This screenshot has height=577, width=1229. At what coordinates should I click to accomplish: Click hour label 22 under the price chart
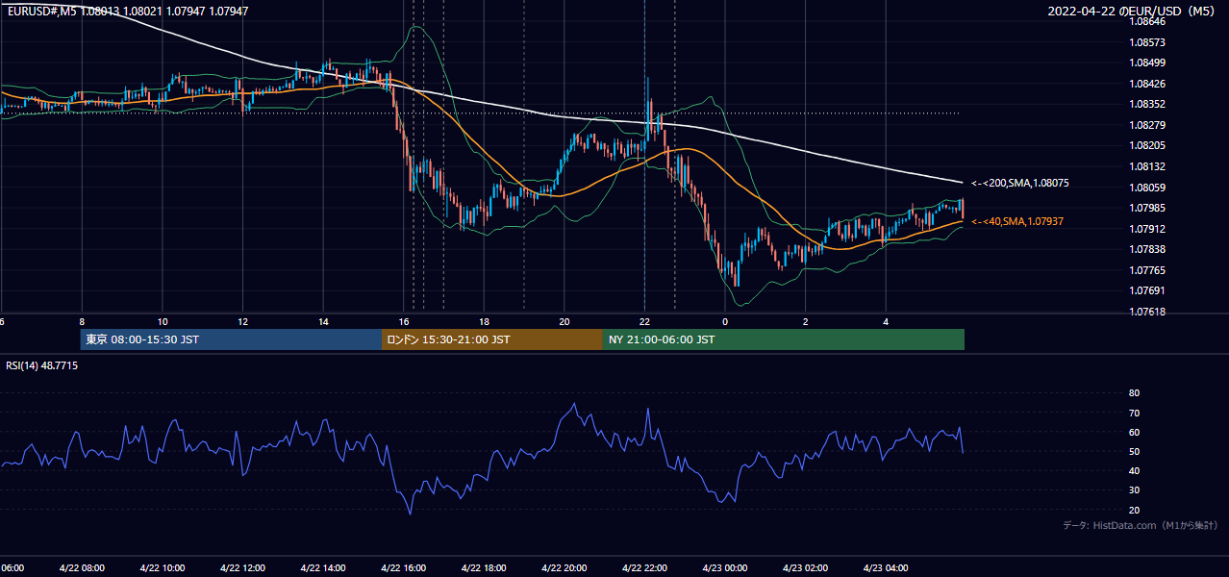[x=644, y=322]
